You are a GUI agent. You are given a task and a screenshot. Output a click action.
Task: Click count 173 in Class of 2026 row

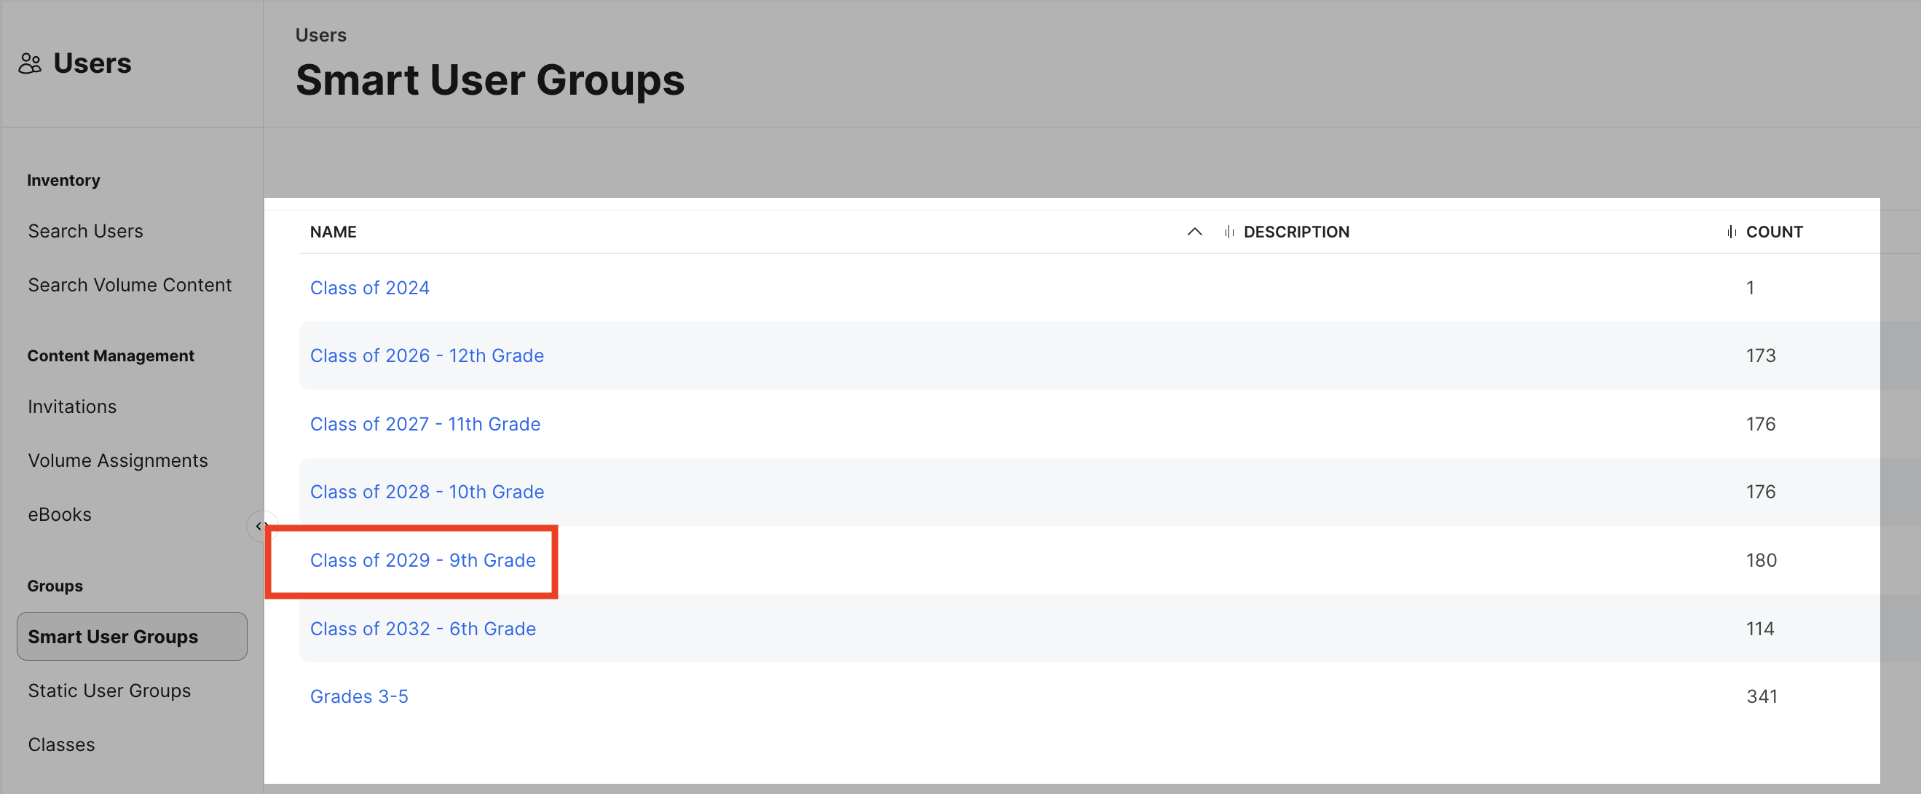[1761, 356]
